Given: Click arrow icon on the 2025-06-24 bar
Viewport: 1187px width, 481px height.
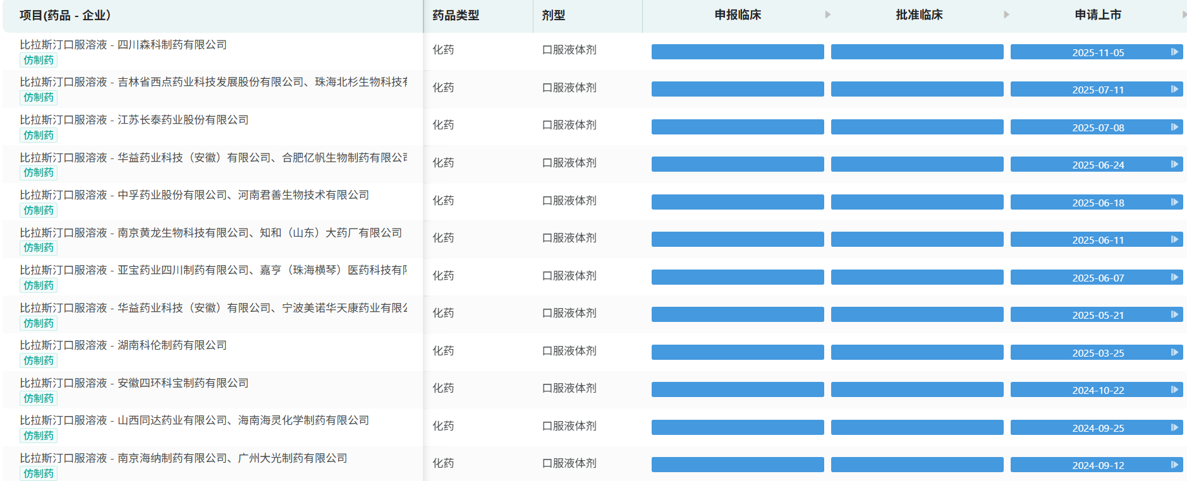Looking at the screenshot, I should click(1174, 164).
